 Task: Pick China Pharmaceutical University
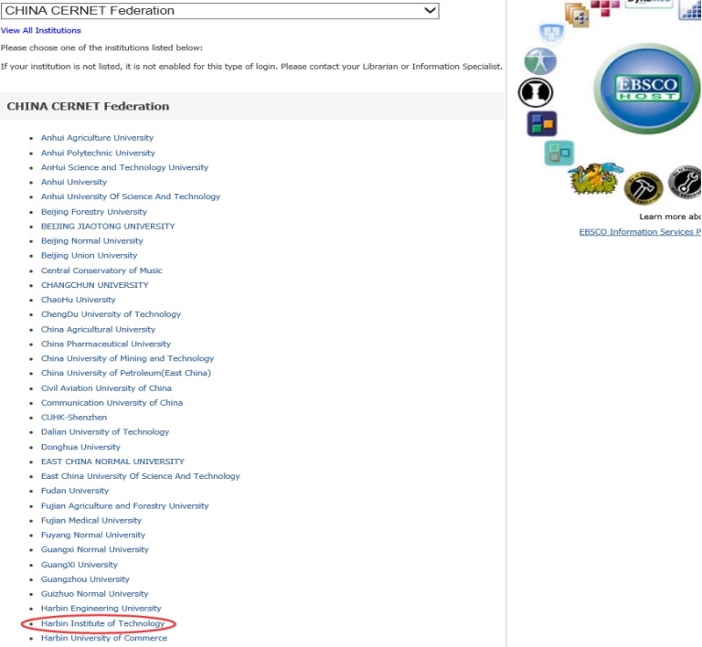click(x=106, y=345)
